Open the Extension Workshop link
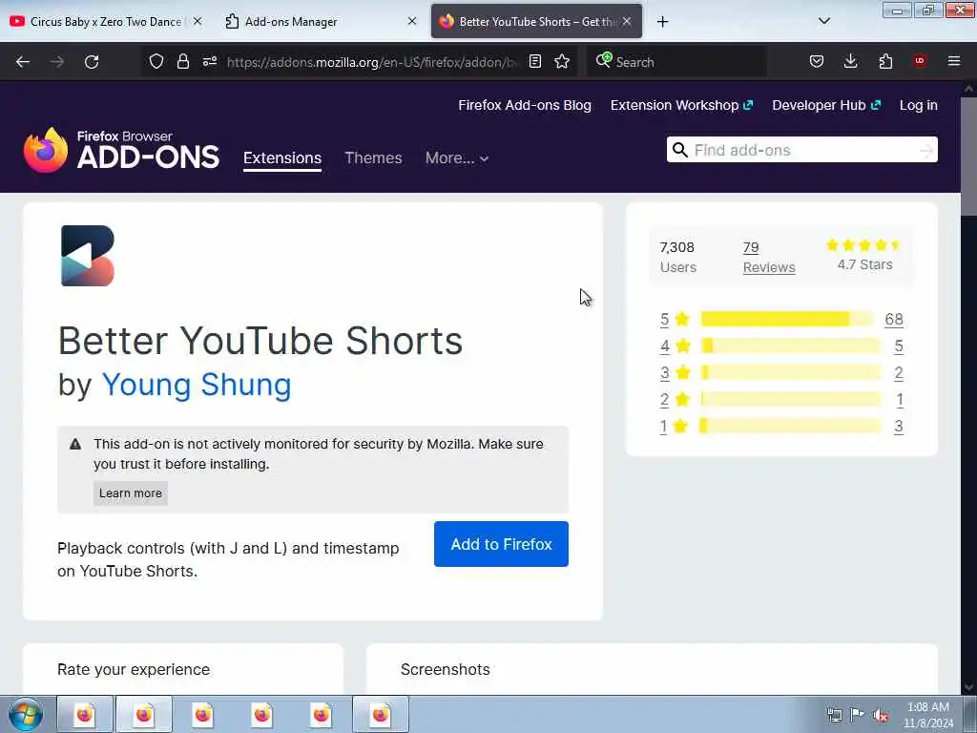The height and width of the screenshot is (733, 977). pyautogui.click(x=681, y=105)
